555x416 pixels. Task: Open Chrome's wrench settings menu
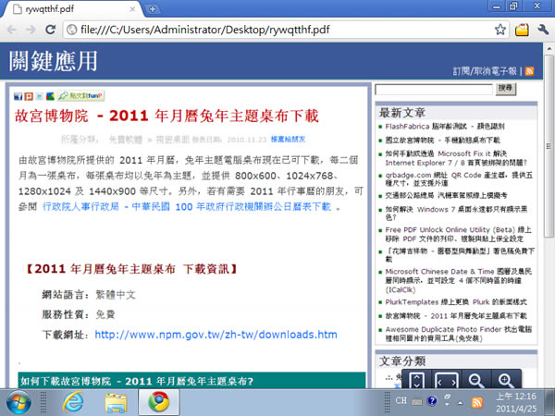543,30
